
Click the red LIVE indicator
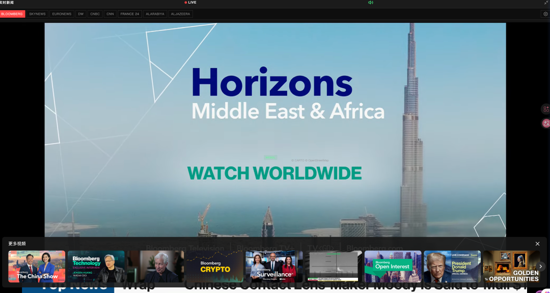[190, 3]
